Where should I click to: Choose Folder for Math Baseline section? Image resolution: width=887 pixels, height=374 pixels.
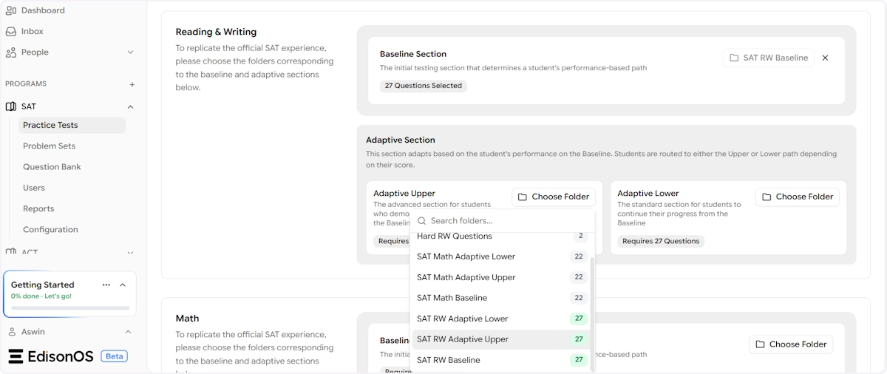(790, 344)
